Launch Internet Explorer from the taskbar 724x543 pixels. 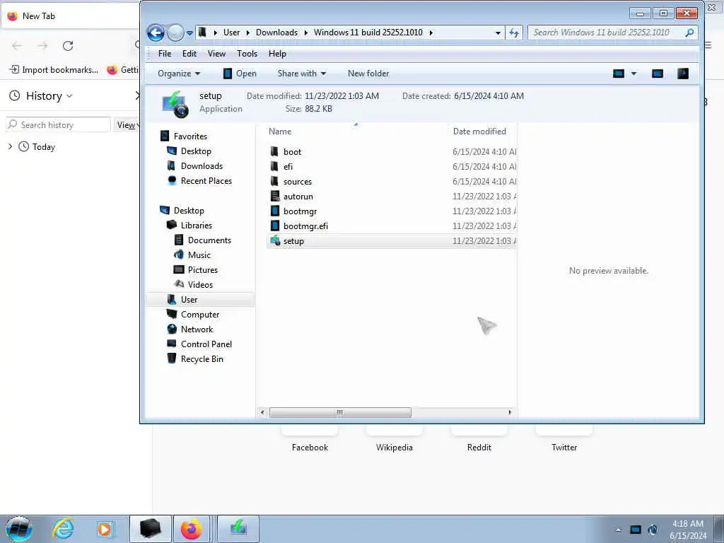pos(63,529)
